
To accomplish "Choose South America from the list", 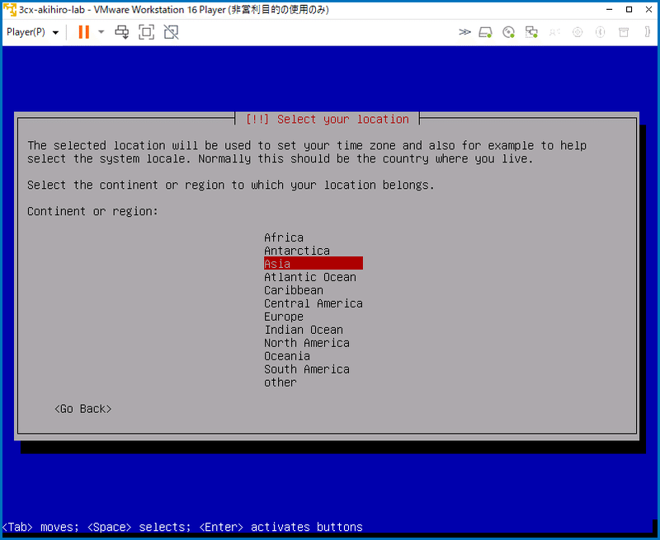I will [307, 369].
